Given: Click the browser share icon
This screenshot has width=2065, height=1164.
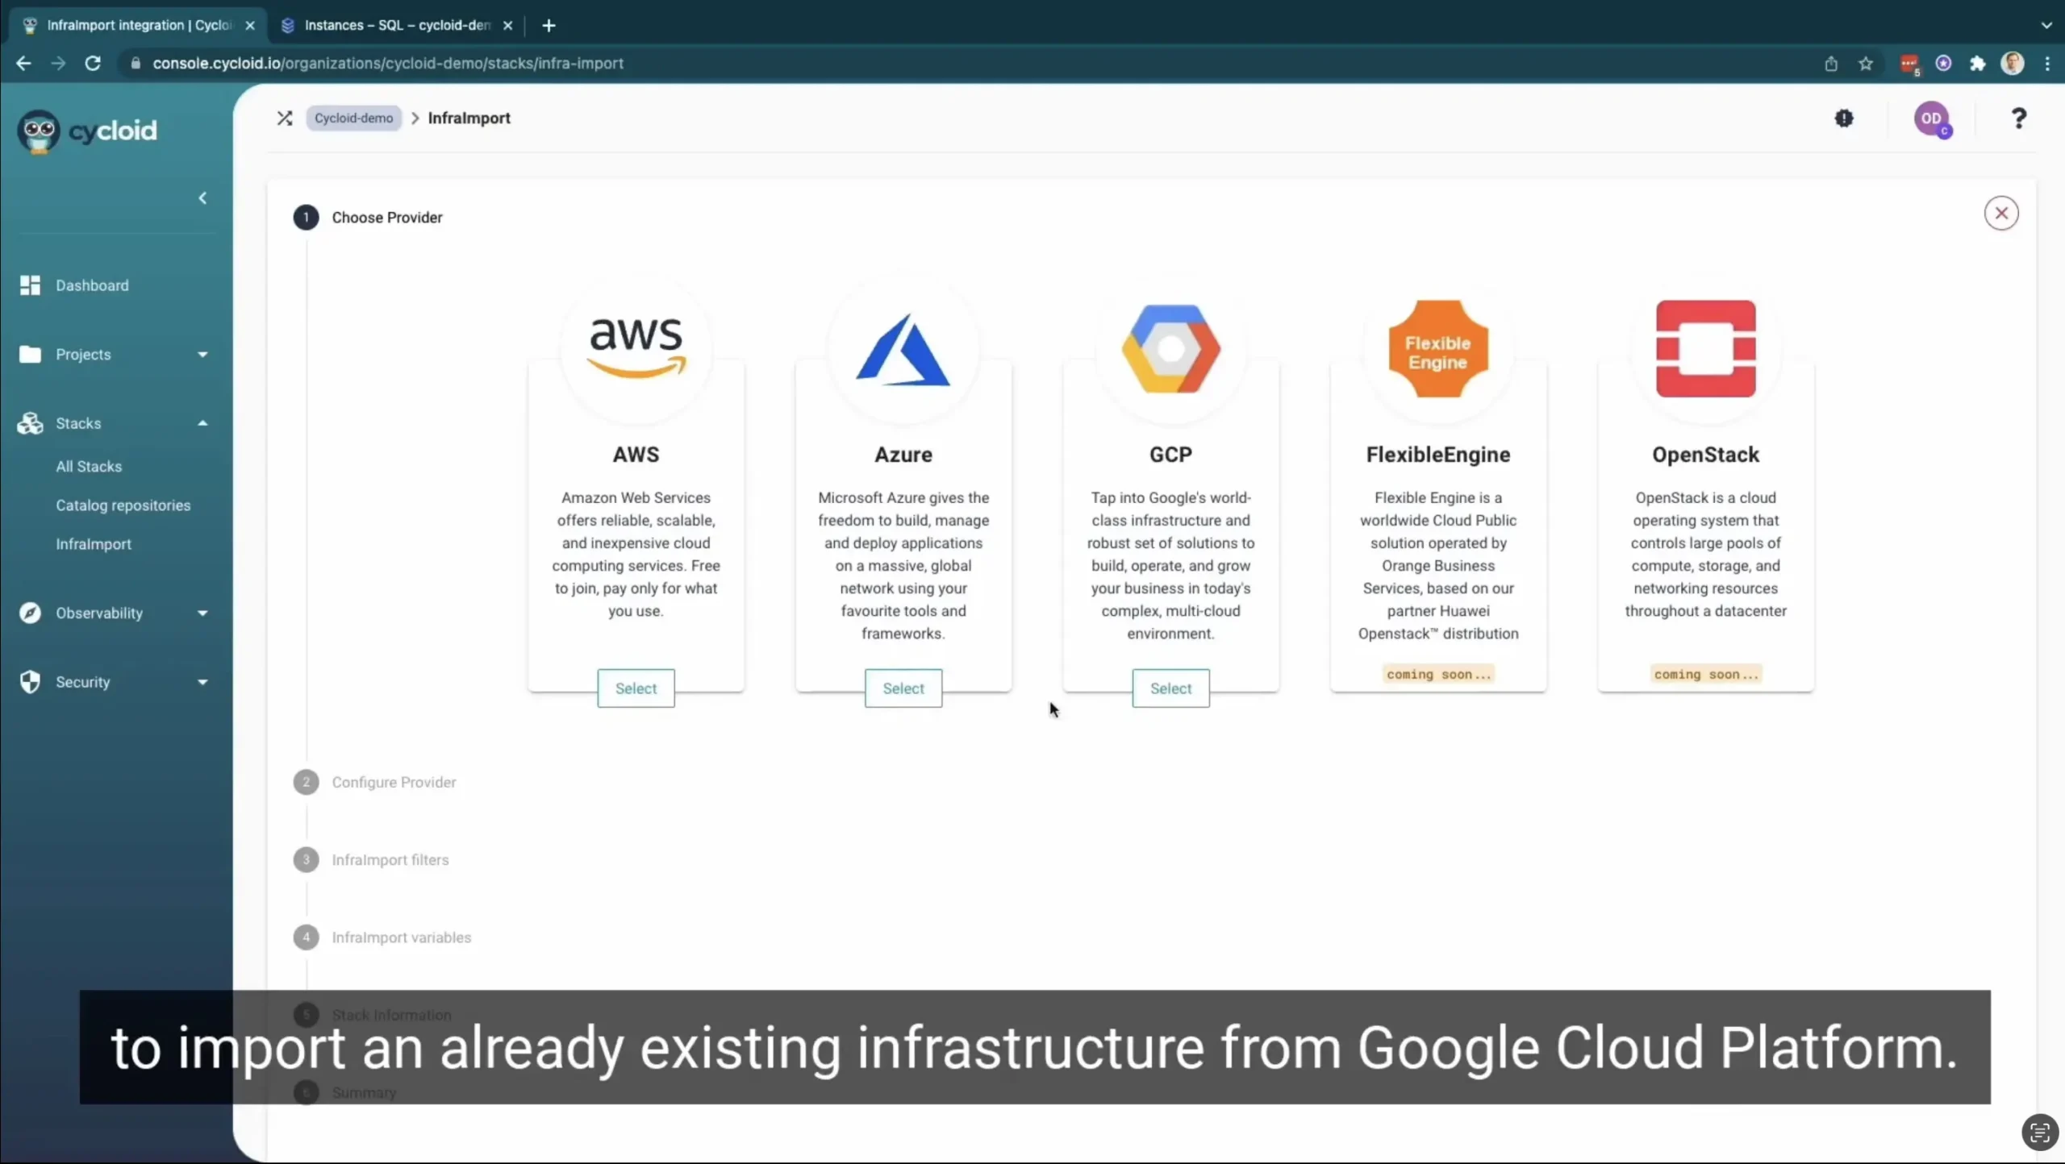Looking at the screenshot, I should click(x=1831, y=64).
